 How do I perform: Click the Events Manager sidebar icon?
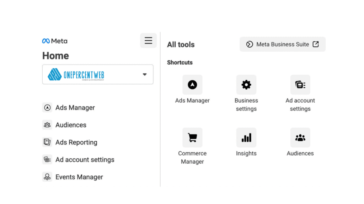tap(47, 177)
